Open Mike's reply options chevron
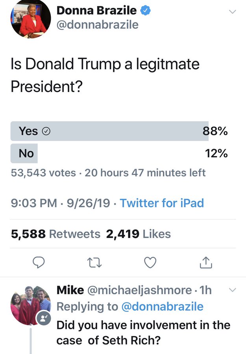The height and width of the screenshot is (354, 246). pyautogui.click(x=232, y=290)
